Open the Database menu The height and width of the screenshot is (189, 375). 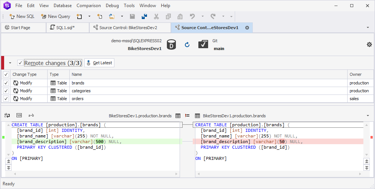63,6
